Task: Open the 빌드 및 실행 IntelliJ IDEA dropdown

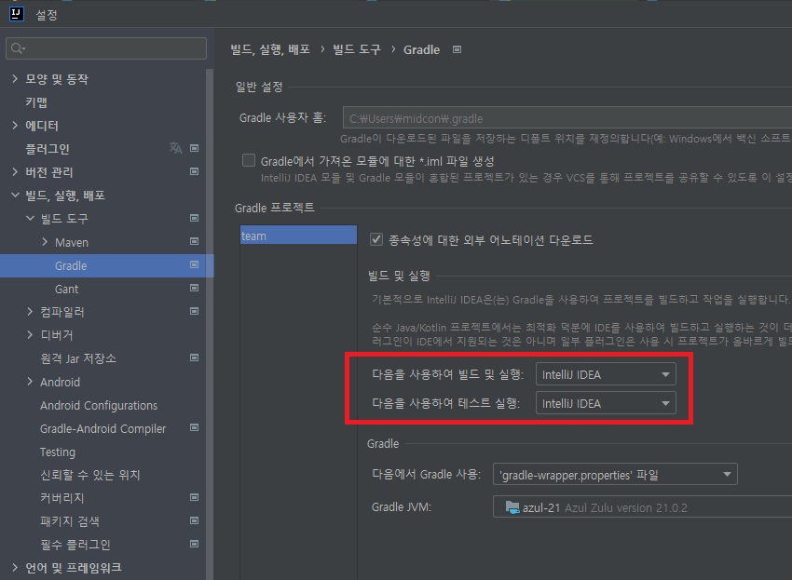Action: click(x=606, y=374)
